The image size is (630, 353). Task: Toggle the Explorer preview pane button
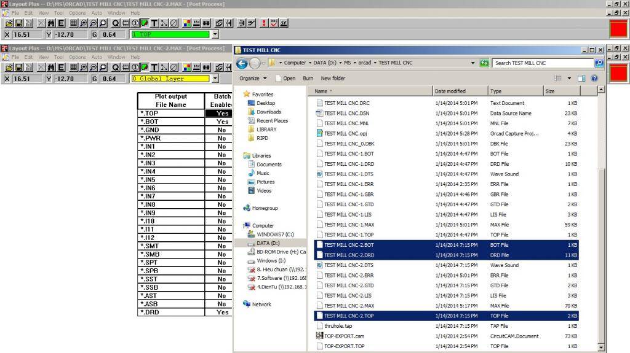point(581,78)
